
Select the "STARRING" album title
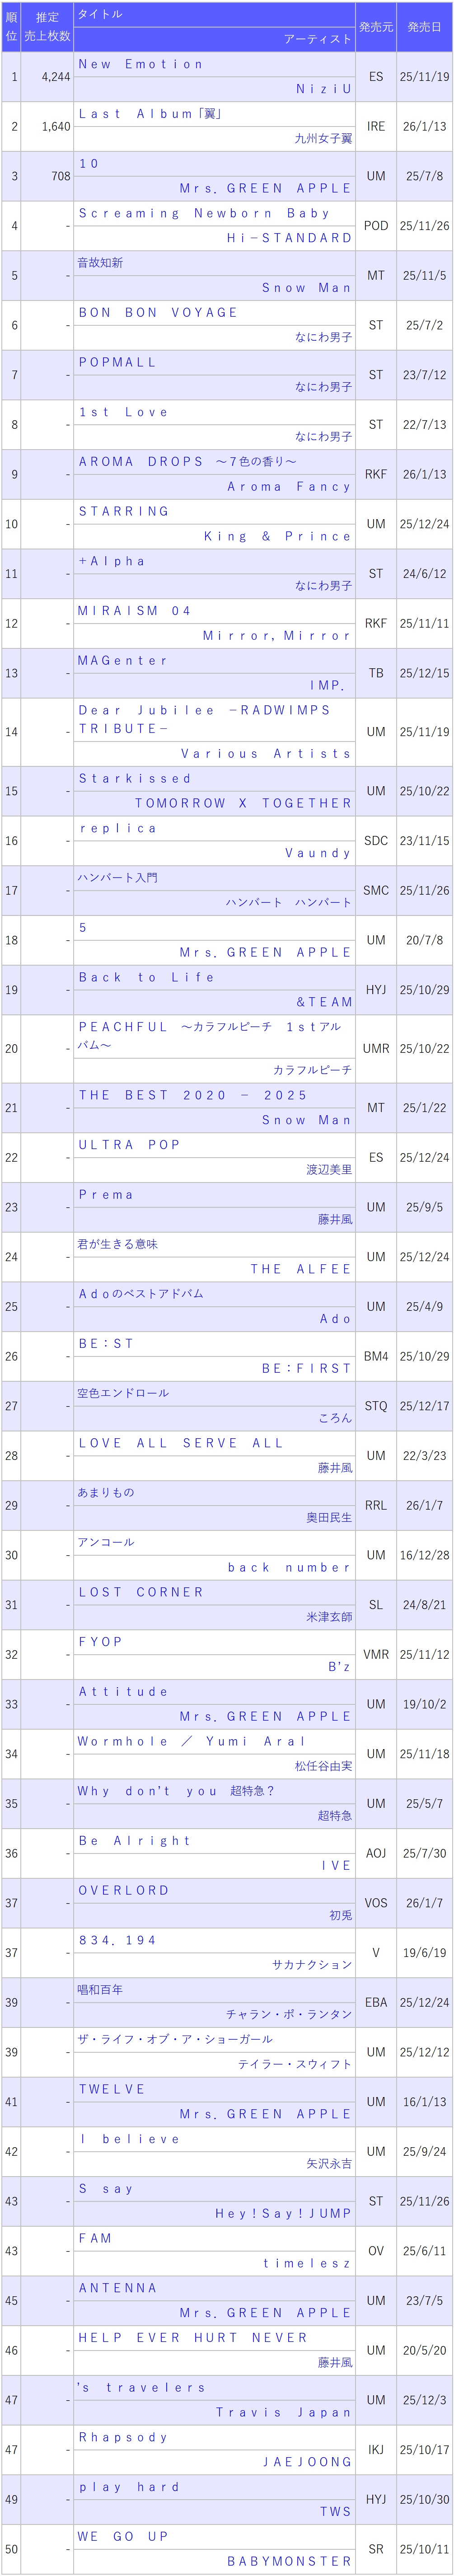click(124, 511)
